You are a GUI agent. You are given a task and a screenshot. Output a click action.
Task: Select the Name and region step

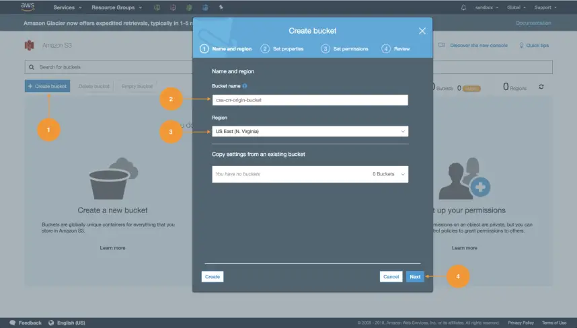[225, 48]
